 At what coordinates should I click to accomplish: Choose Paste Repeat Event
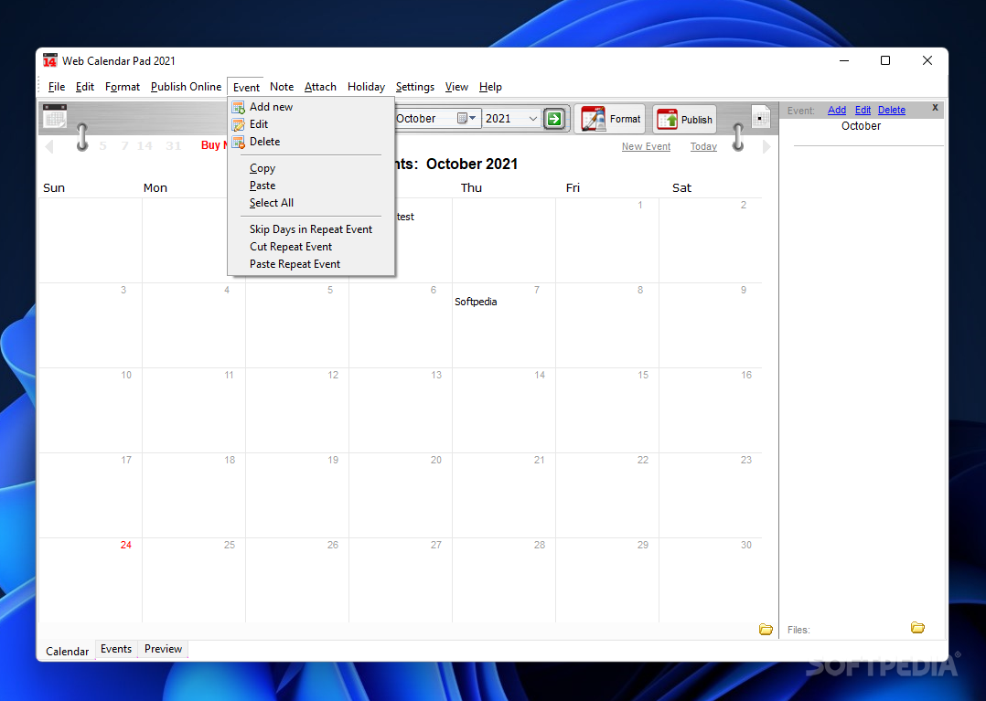click(x=311, y=264)
